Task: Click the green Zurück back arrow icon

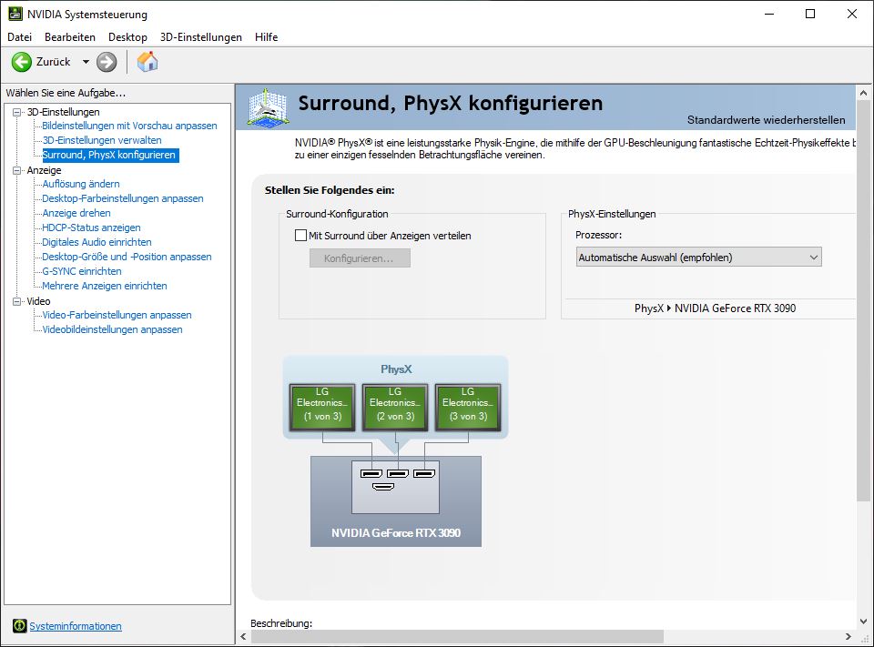Action: tap(22, 62)
